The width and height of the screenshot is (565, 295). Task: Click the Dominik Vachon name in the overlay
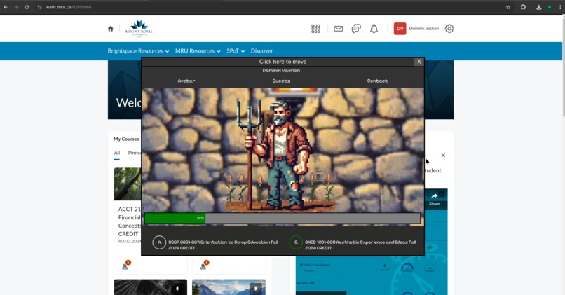[281, 71]
